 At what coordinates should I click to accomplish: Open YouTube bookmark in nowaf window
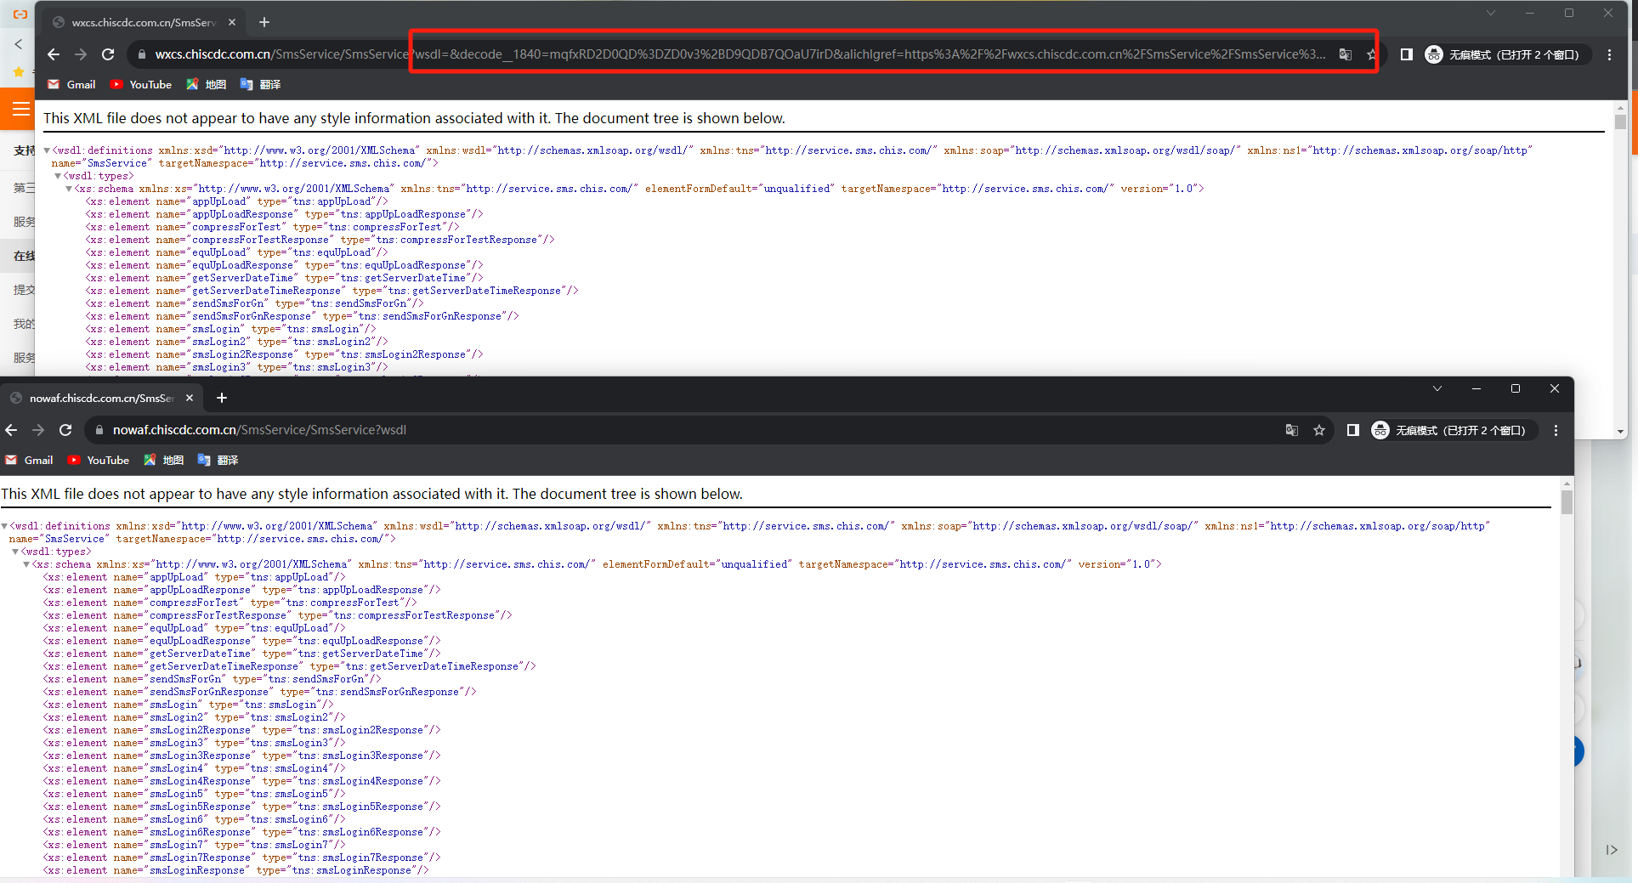click(99, 460)
